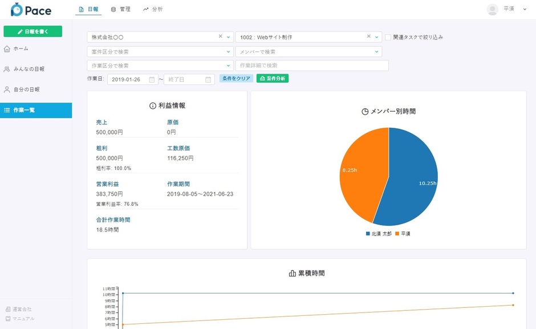The height and width of the screenshot is (329, 536).
Task: Click the trend-line icon beside 分析
Action: pos(145,9)
